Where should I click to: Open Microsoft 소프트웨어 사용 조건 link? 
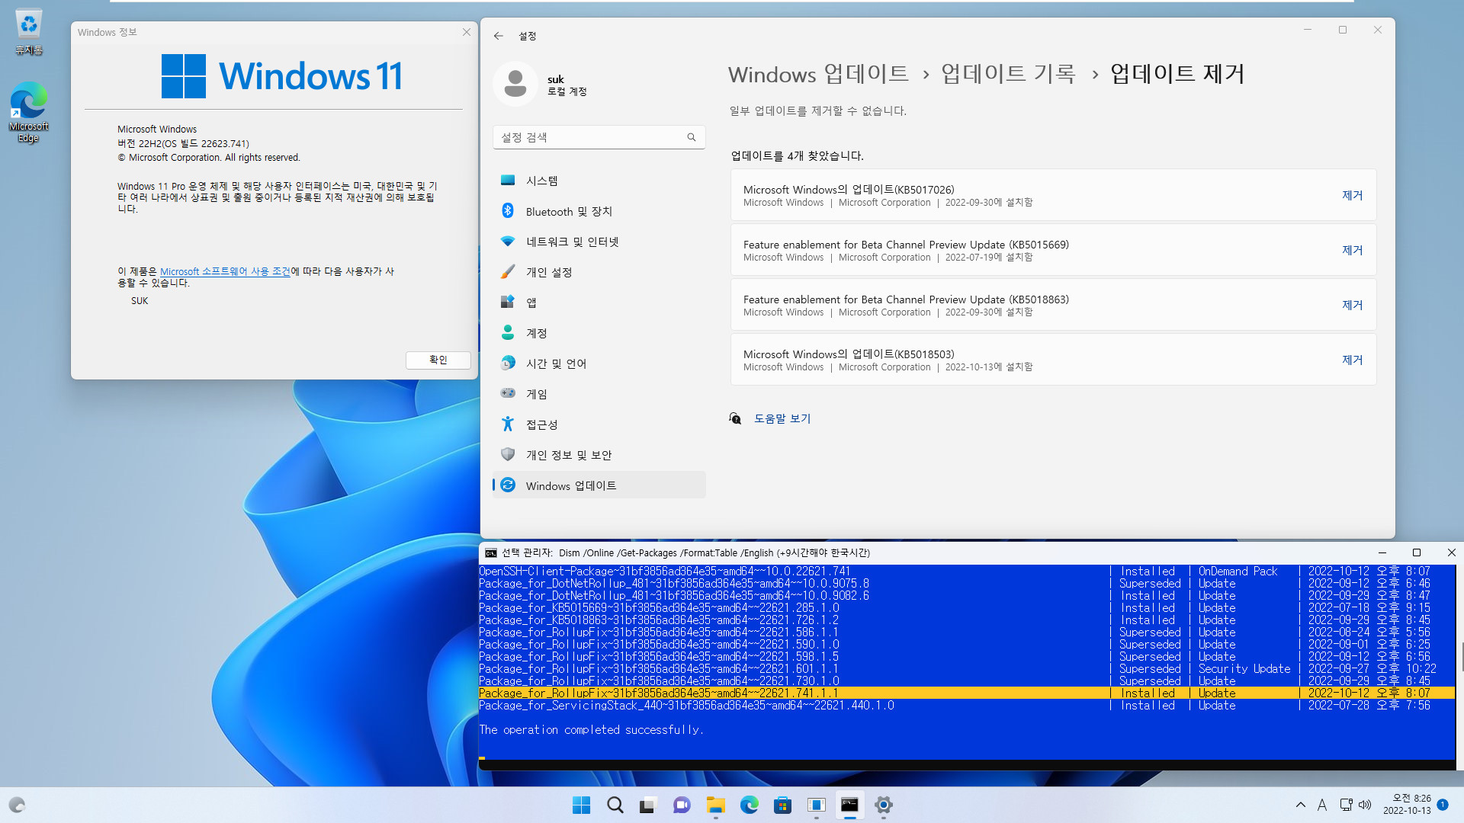pos(225,271)
